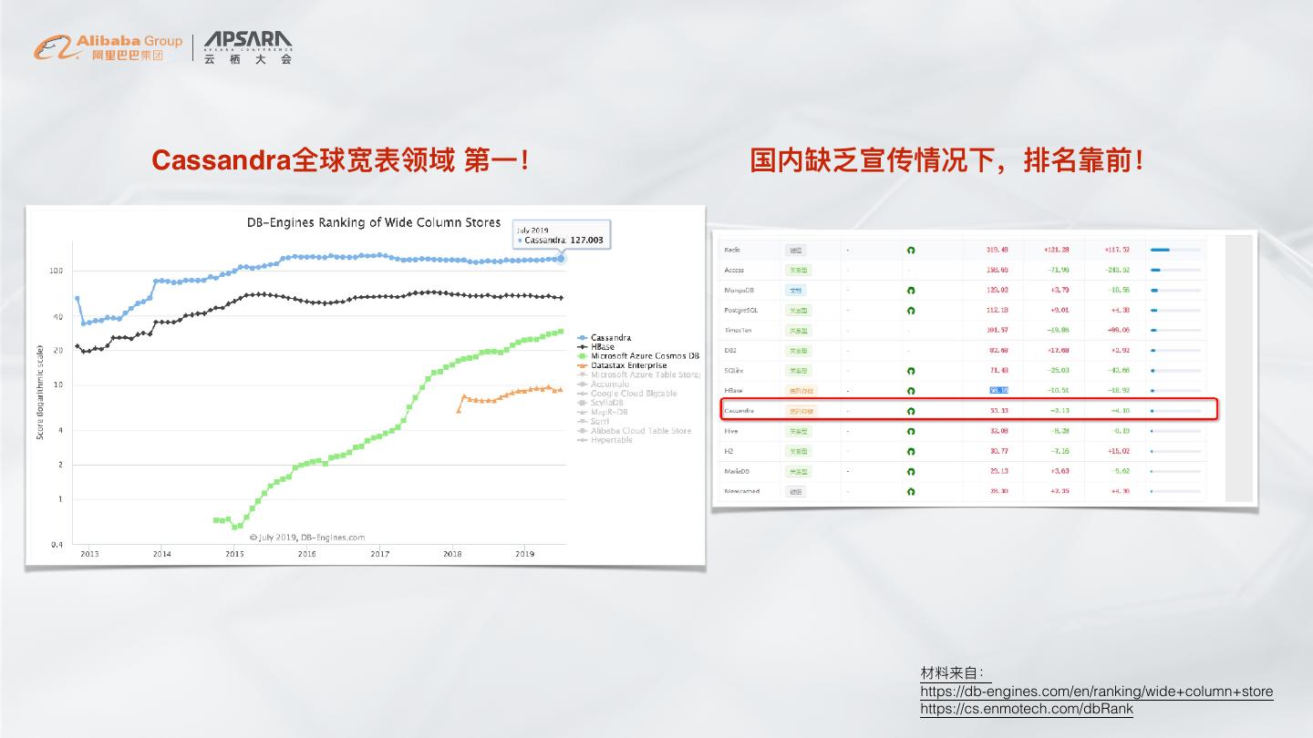Click the Alibaba Group logo
This screenshot has width=1313, height=738.
click(x=108, y=48)
